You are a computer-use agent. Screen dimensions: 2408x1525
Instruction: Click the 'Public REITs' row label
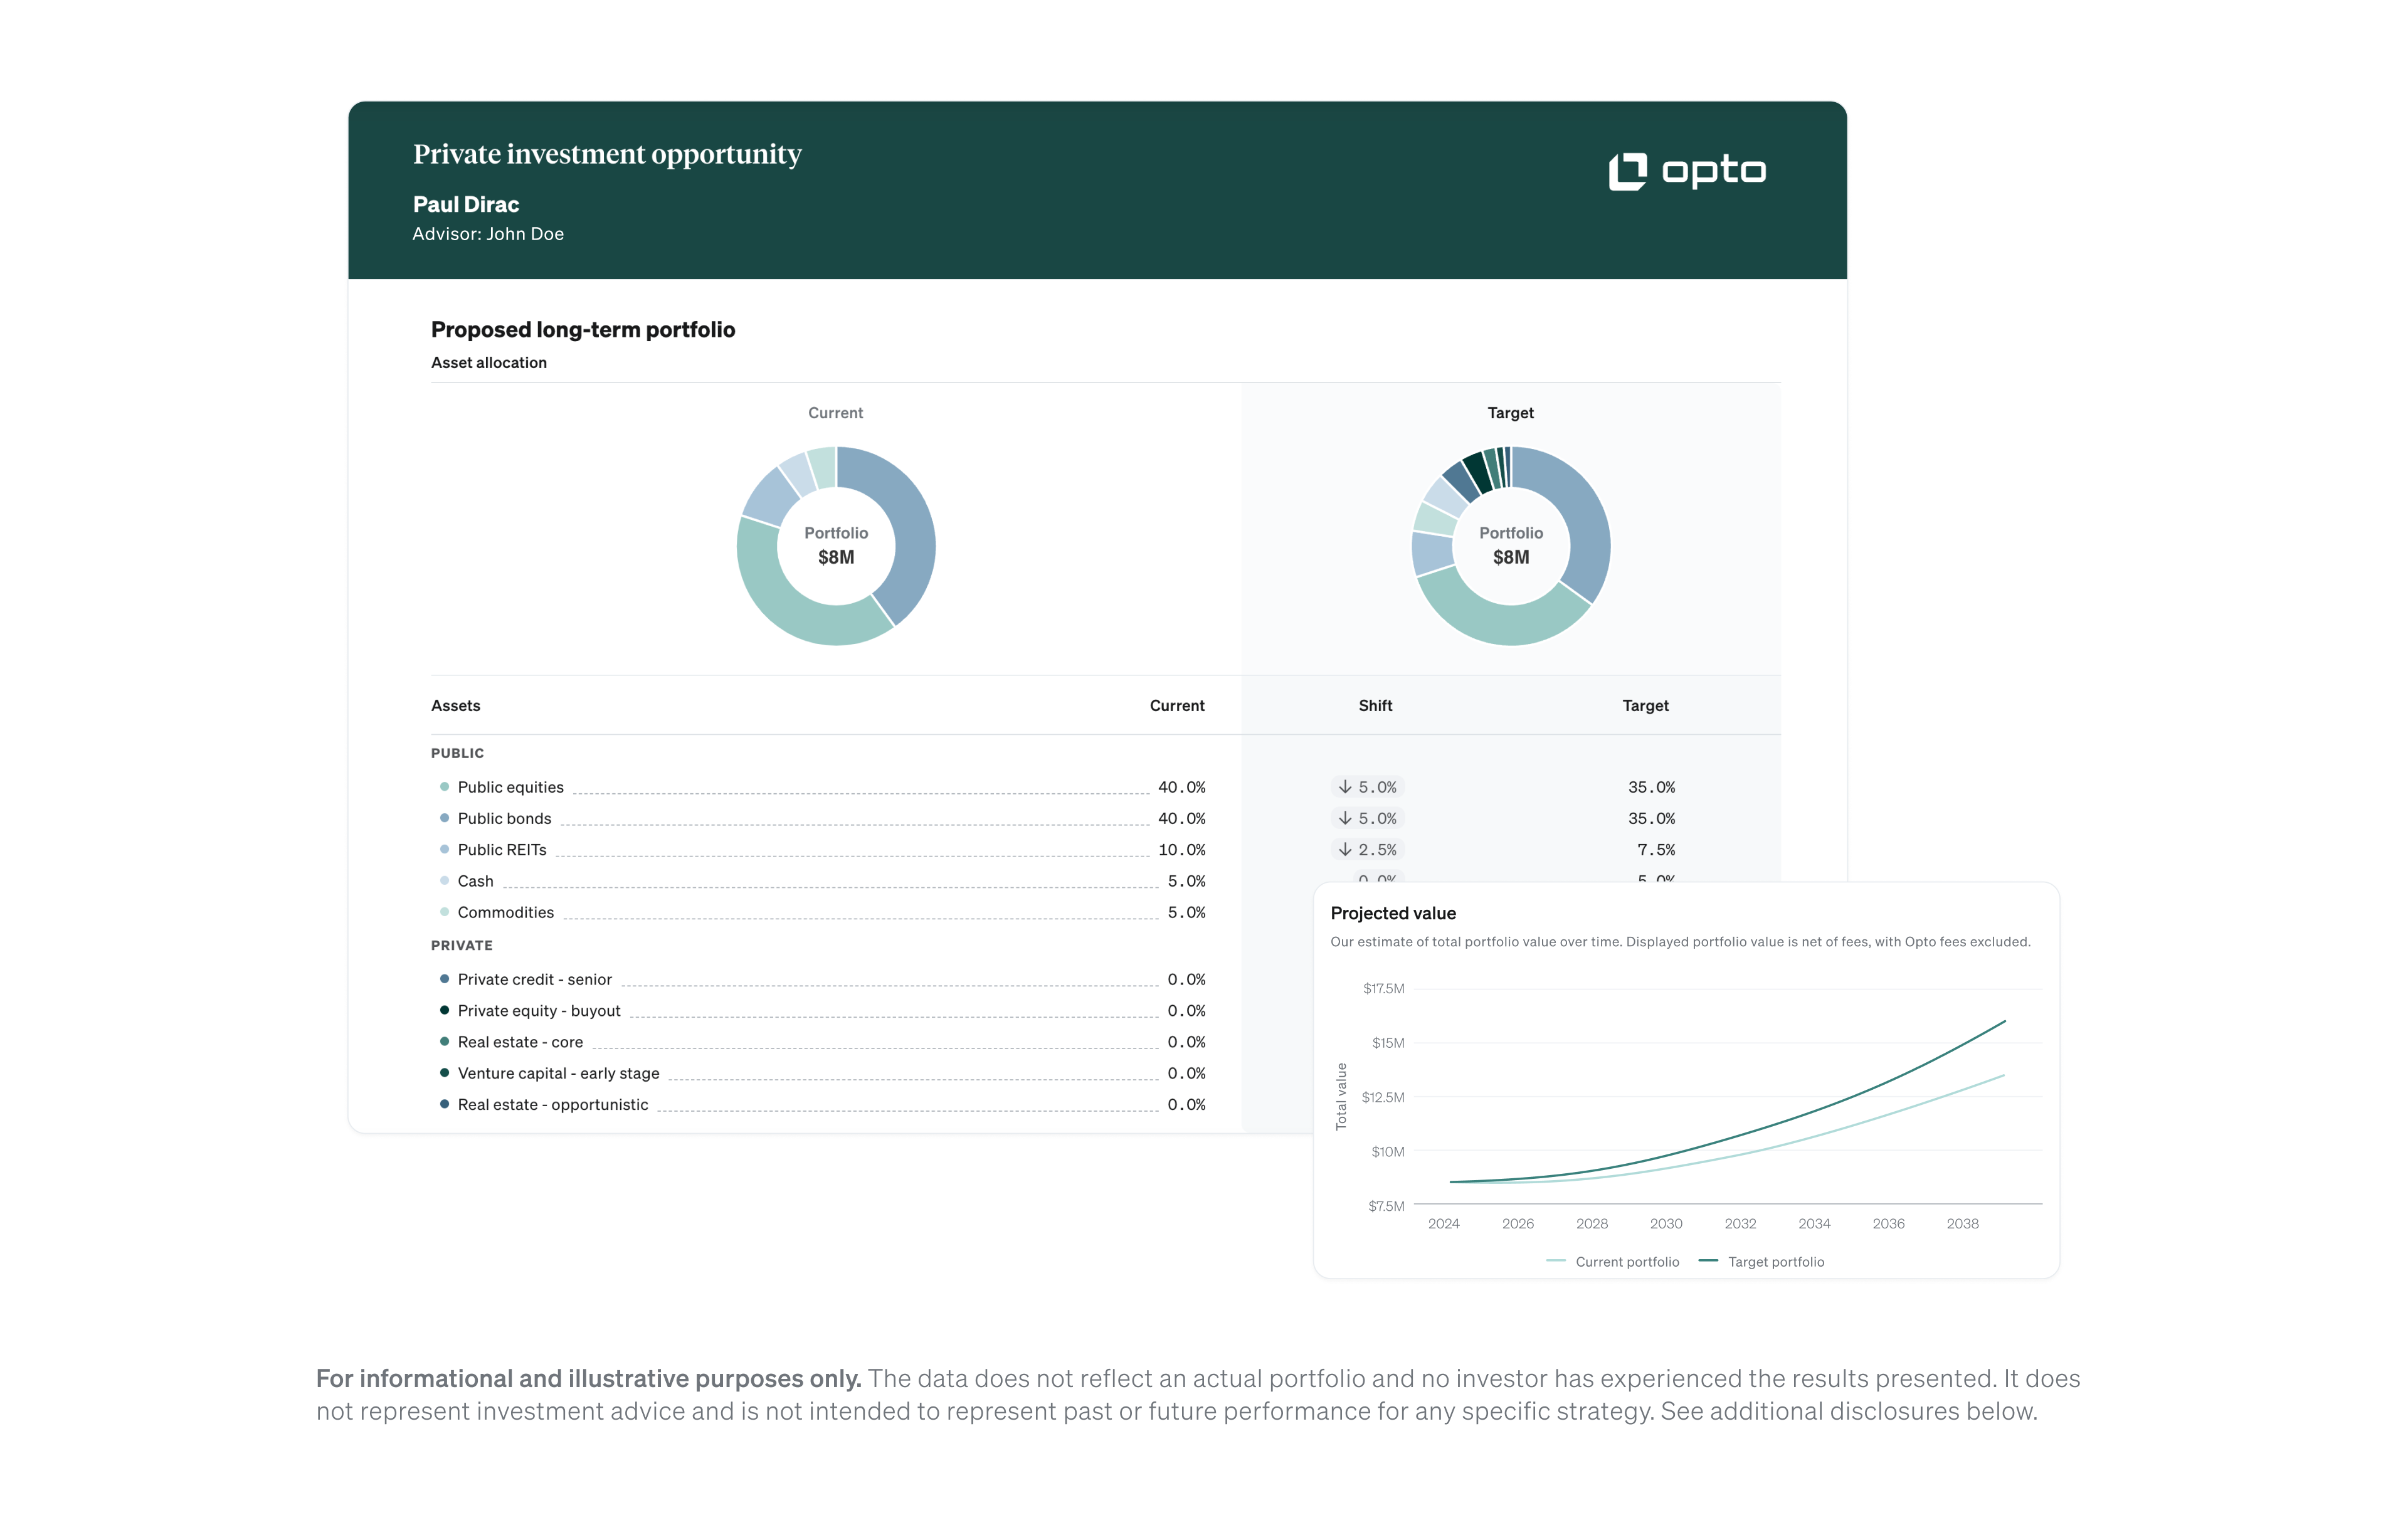click(x=502, y=850)
